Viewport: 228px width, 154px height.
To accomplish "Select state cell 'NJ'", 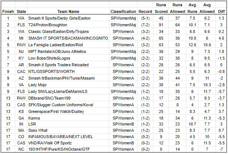I will pyautogui.click(x=21, y=51).
